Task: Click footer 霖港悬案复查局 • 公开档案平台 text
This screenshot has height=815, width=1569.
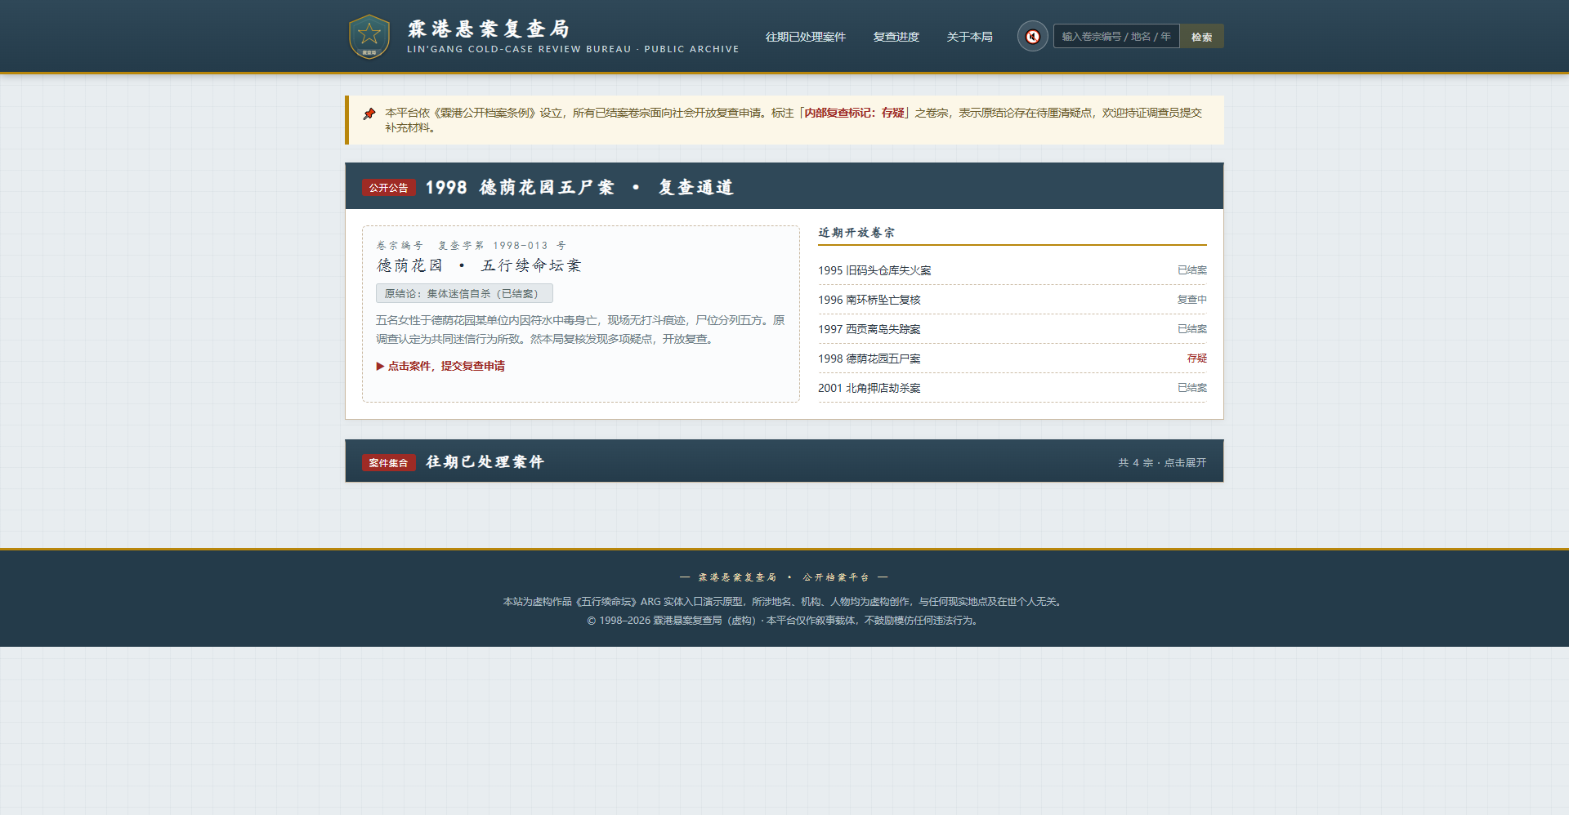Action: 784,577
